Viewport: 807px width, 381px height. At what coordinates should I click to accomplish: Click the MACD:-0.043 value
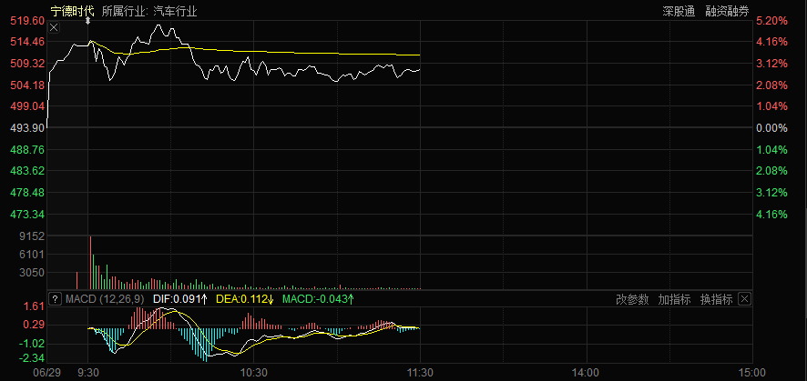314,299
